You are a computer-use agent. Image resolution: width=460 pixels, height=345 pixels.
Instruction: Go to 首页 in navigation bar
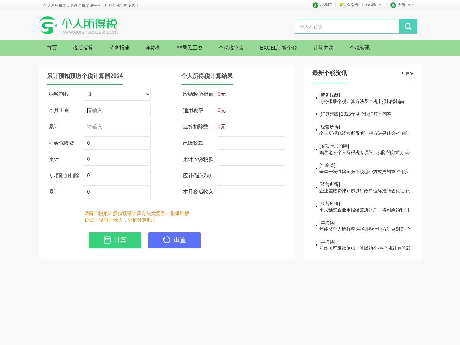click(52, 48)
